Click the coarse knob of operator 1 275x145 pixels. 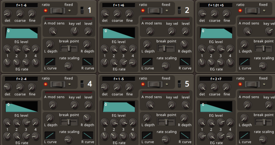click(x=20, y=14)
